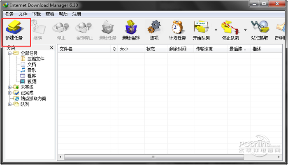Open the 文件 menu
This screenshot has height=165, width=288.
[x=23, y=14]
